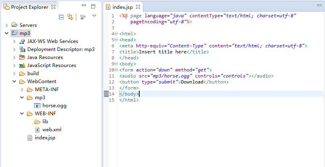This screenshot has width=325, height=167.
Task: Minimize the editor area
Action: tap(319, 5)
